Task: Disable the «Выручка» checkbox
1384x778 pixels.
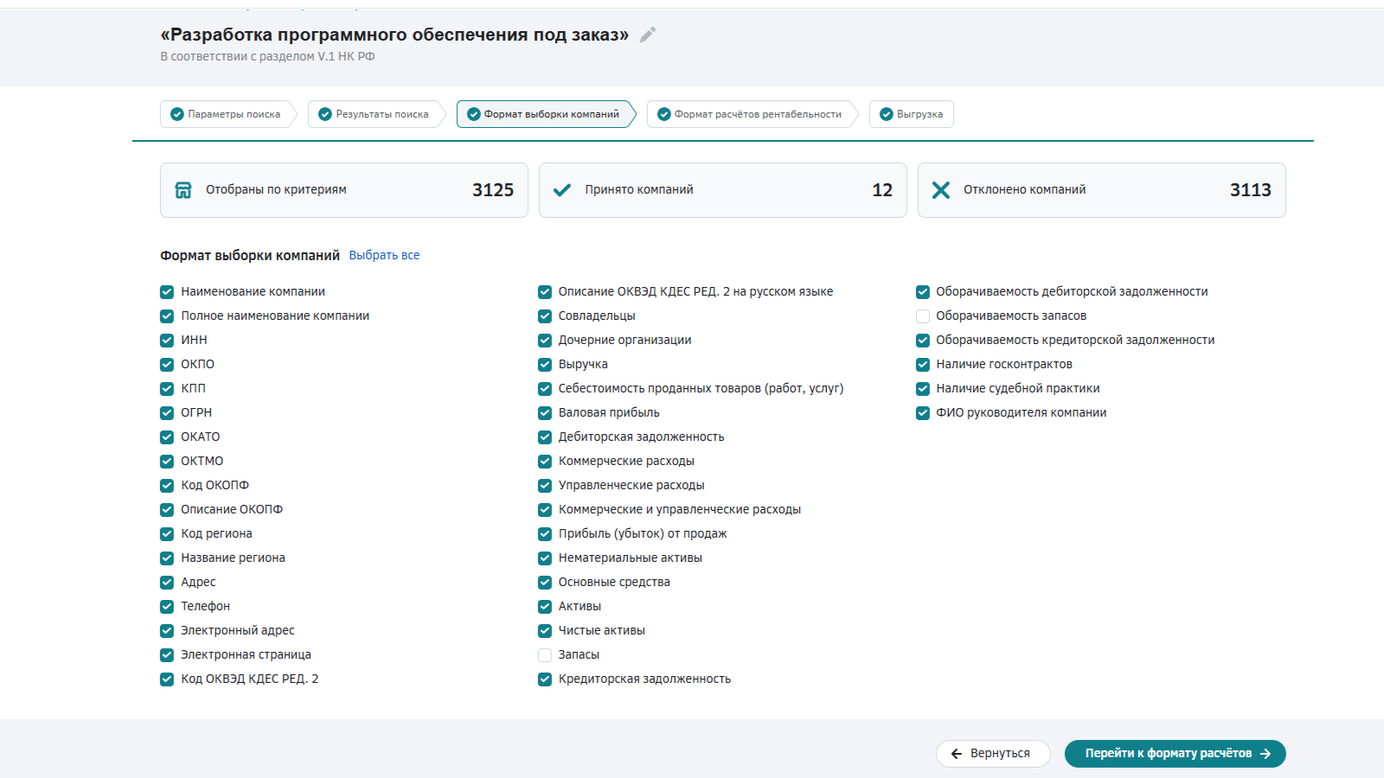Action: [x=544, y=365]
